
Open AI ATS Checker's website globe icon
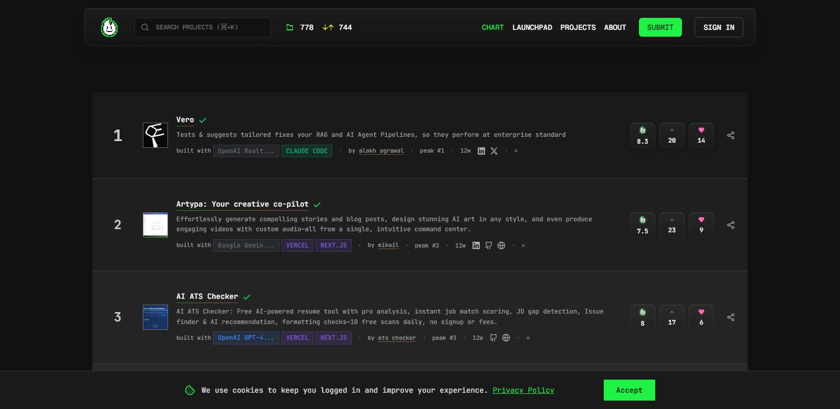click(506, 338)
